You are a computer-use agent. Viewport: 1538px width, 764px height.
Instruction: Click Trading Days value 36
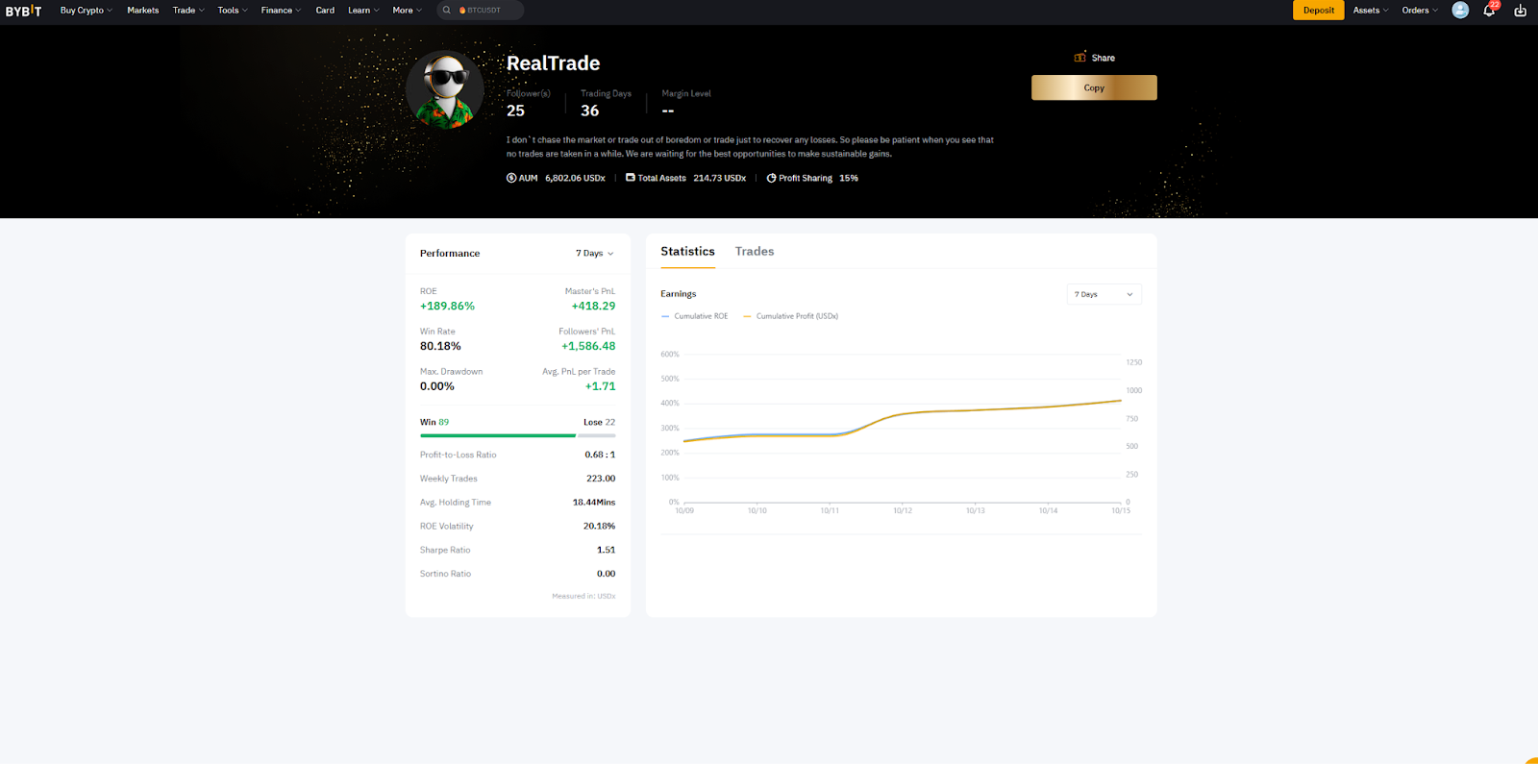click(589, 111)
